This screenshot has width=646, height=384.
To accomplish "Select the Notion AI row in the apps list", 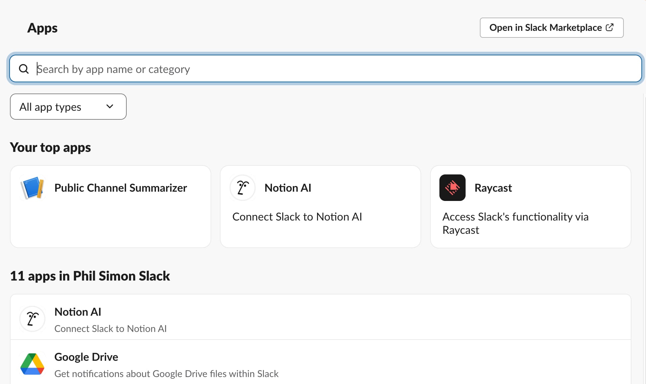I will (x=321, y=317).
